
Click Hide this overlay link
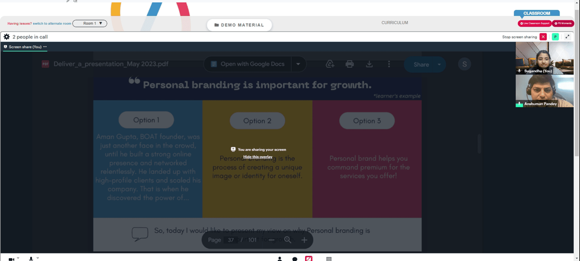pos(258,157)
